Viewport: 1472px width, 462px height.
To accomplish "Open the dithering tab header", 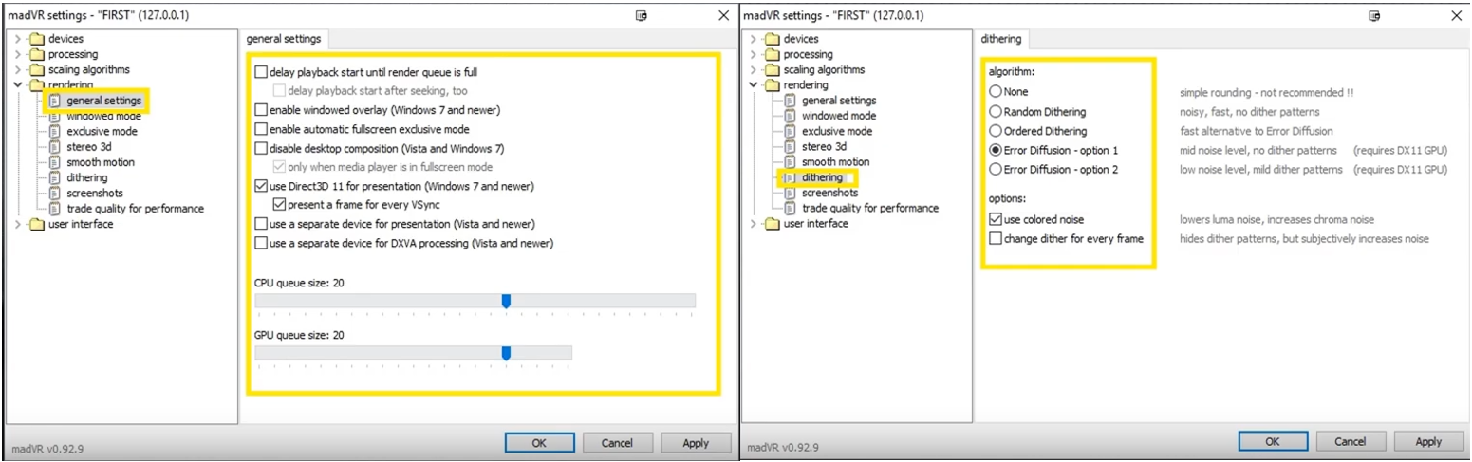I will coord(1001,39).
